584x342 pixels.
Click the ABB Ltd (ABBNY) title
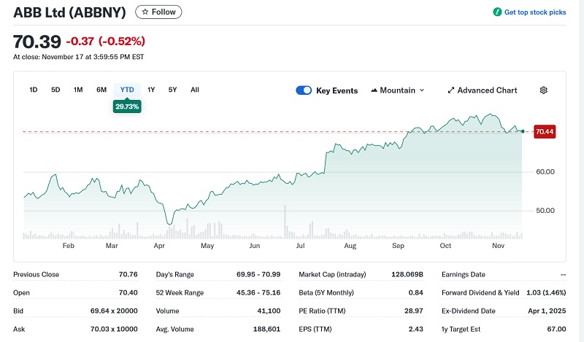point(69,12)
